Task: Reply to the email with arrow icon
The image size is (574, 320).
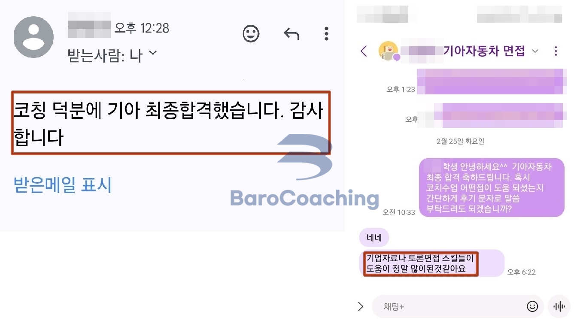Action: pyautogui.click(x=292, y=33)
